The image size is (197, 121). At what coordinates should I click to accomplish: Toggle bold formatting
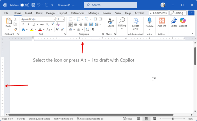click(x=23, y=24)
